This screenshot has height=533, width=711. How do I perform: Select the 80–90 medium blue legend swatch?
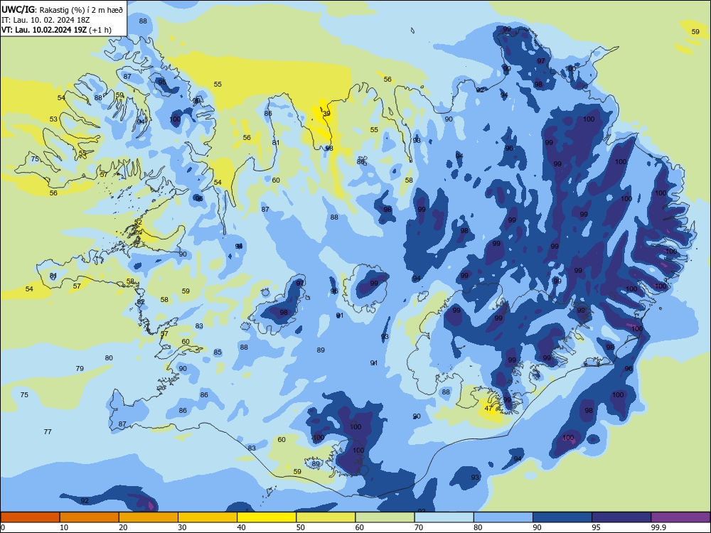[503, 517]
